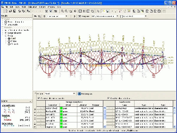Click the zoom out magnifier icon
177x133 pixels.
click(x=66, y=11)
